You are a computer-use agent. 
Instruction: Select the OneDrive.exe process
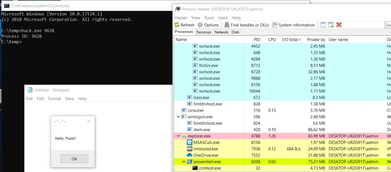tap(282, 155)
